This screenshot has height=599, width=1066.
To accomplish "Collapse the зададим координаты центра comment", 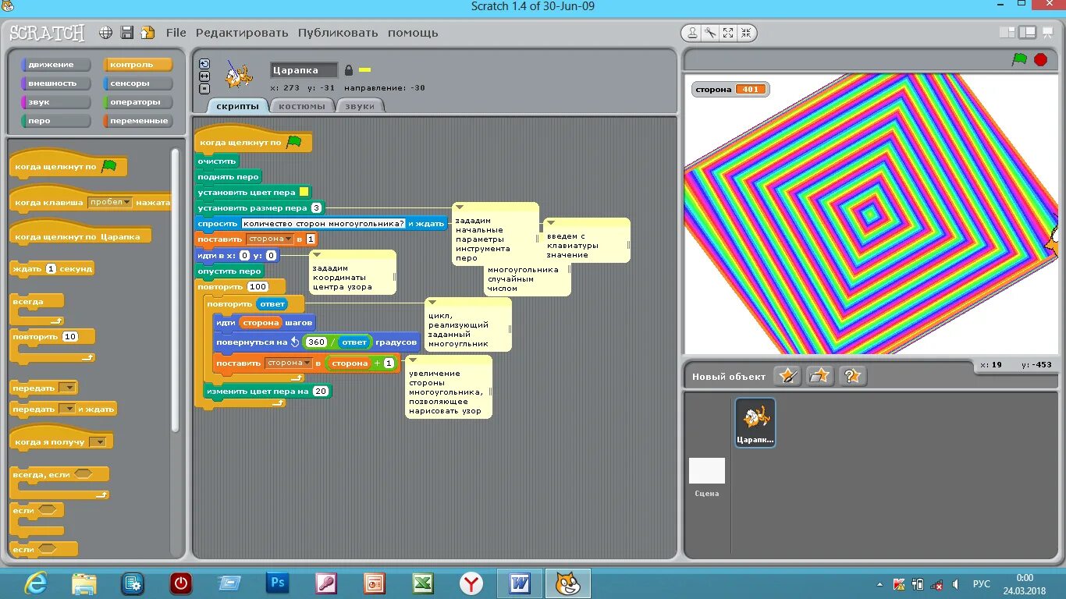I will pyautogui.click(x=317, y=255).
